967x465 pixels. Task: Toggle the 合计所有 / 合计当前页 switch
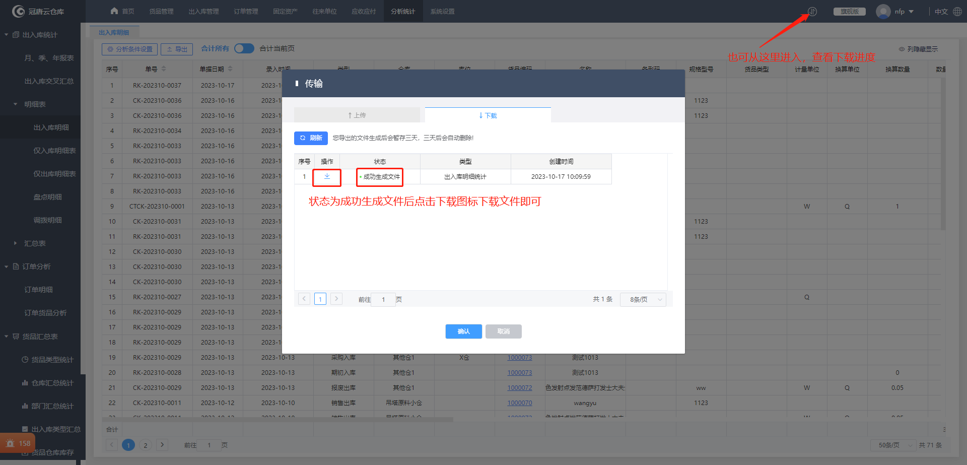[244, 48]
